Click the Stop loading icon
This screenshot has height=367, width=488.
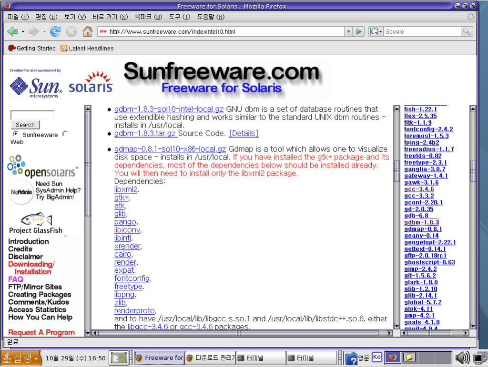pyautogui.click(x=71, y=31)
